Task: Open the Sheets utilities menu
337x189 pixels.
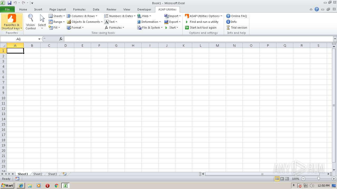Action: (56, 16)
